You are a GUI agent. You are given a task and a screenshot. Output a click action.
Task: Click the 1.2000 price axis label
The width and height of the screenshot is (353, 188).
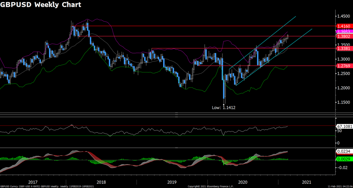point(344,88)
